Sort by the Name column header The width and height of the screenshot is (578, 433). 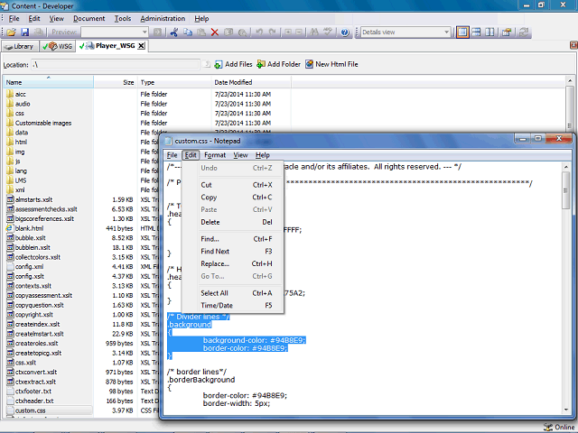coord(48,82)
